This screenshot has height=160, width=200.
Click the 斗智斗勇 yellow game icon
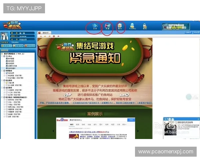point(7,83)
